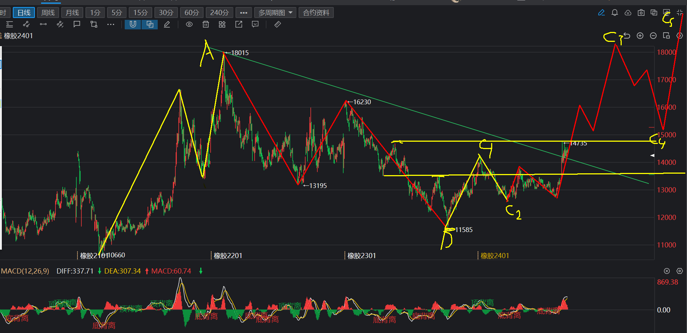Click the overlay windows icon
The height and width of the screenshot is (333, 687).
coord(654,13)
